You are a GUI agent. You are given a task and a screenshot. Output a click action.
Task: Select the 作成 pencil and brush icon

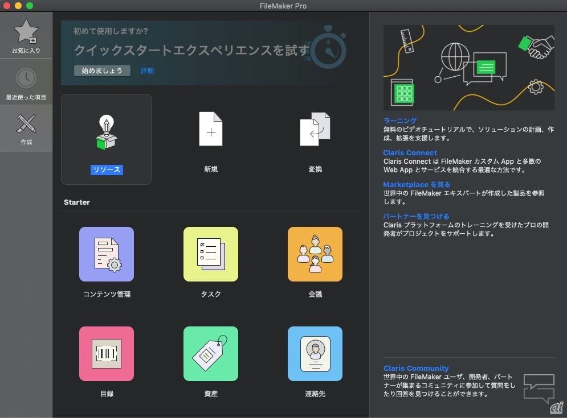(26, 123)
